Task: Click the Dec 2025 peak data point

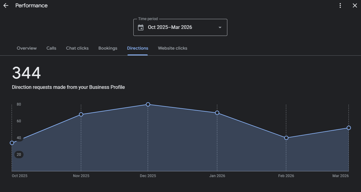Action: pos(148,104)
